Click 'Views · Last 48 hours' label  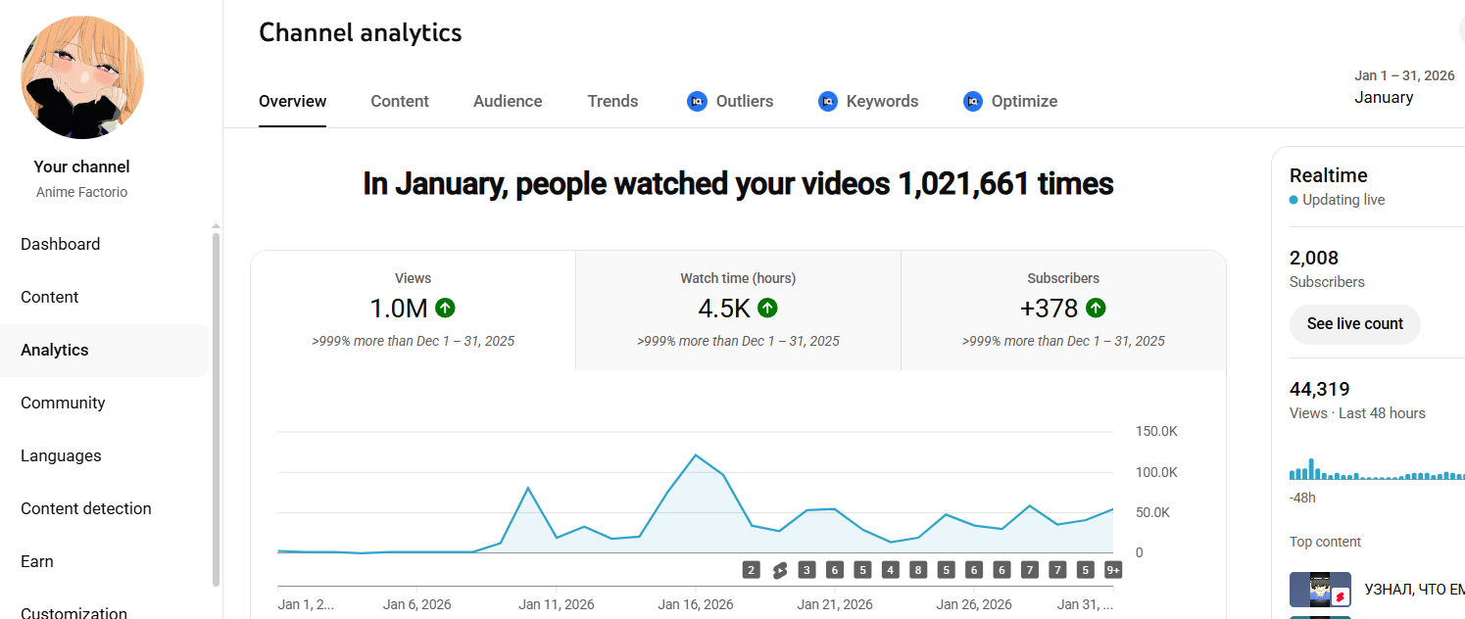pyautogui.click(x=1357, y=413)
